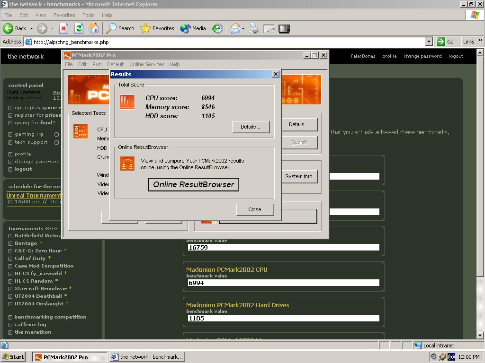
Task: Click Details button in Results dialog
Action: [251, 127]
